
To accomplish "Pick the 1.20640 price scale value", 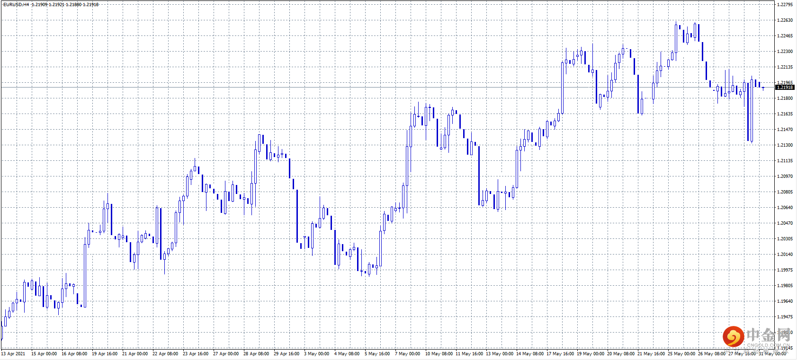I will [785, 208].
